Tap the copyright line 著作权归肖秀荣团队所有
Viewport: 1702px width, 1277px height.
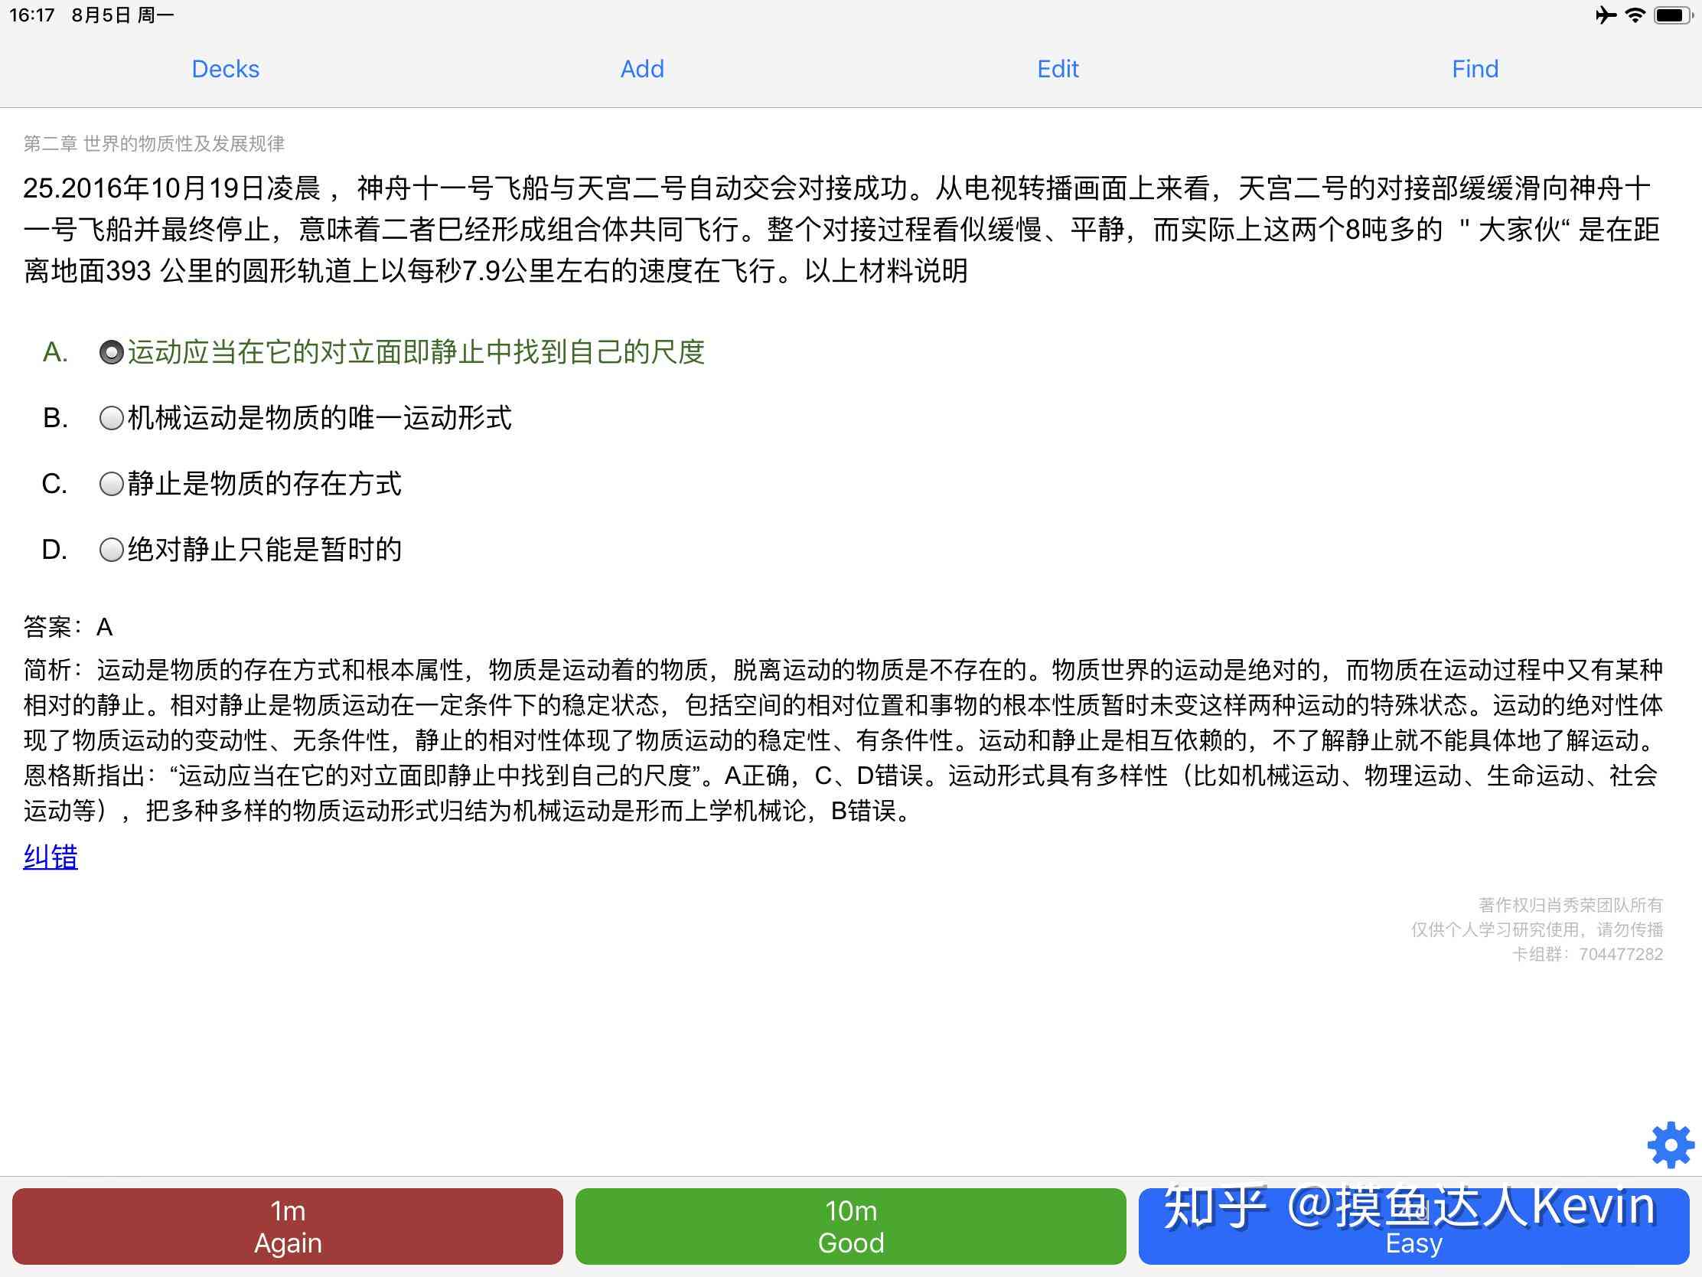click(x=1570, y=905)
